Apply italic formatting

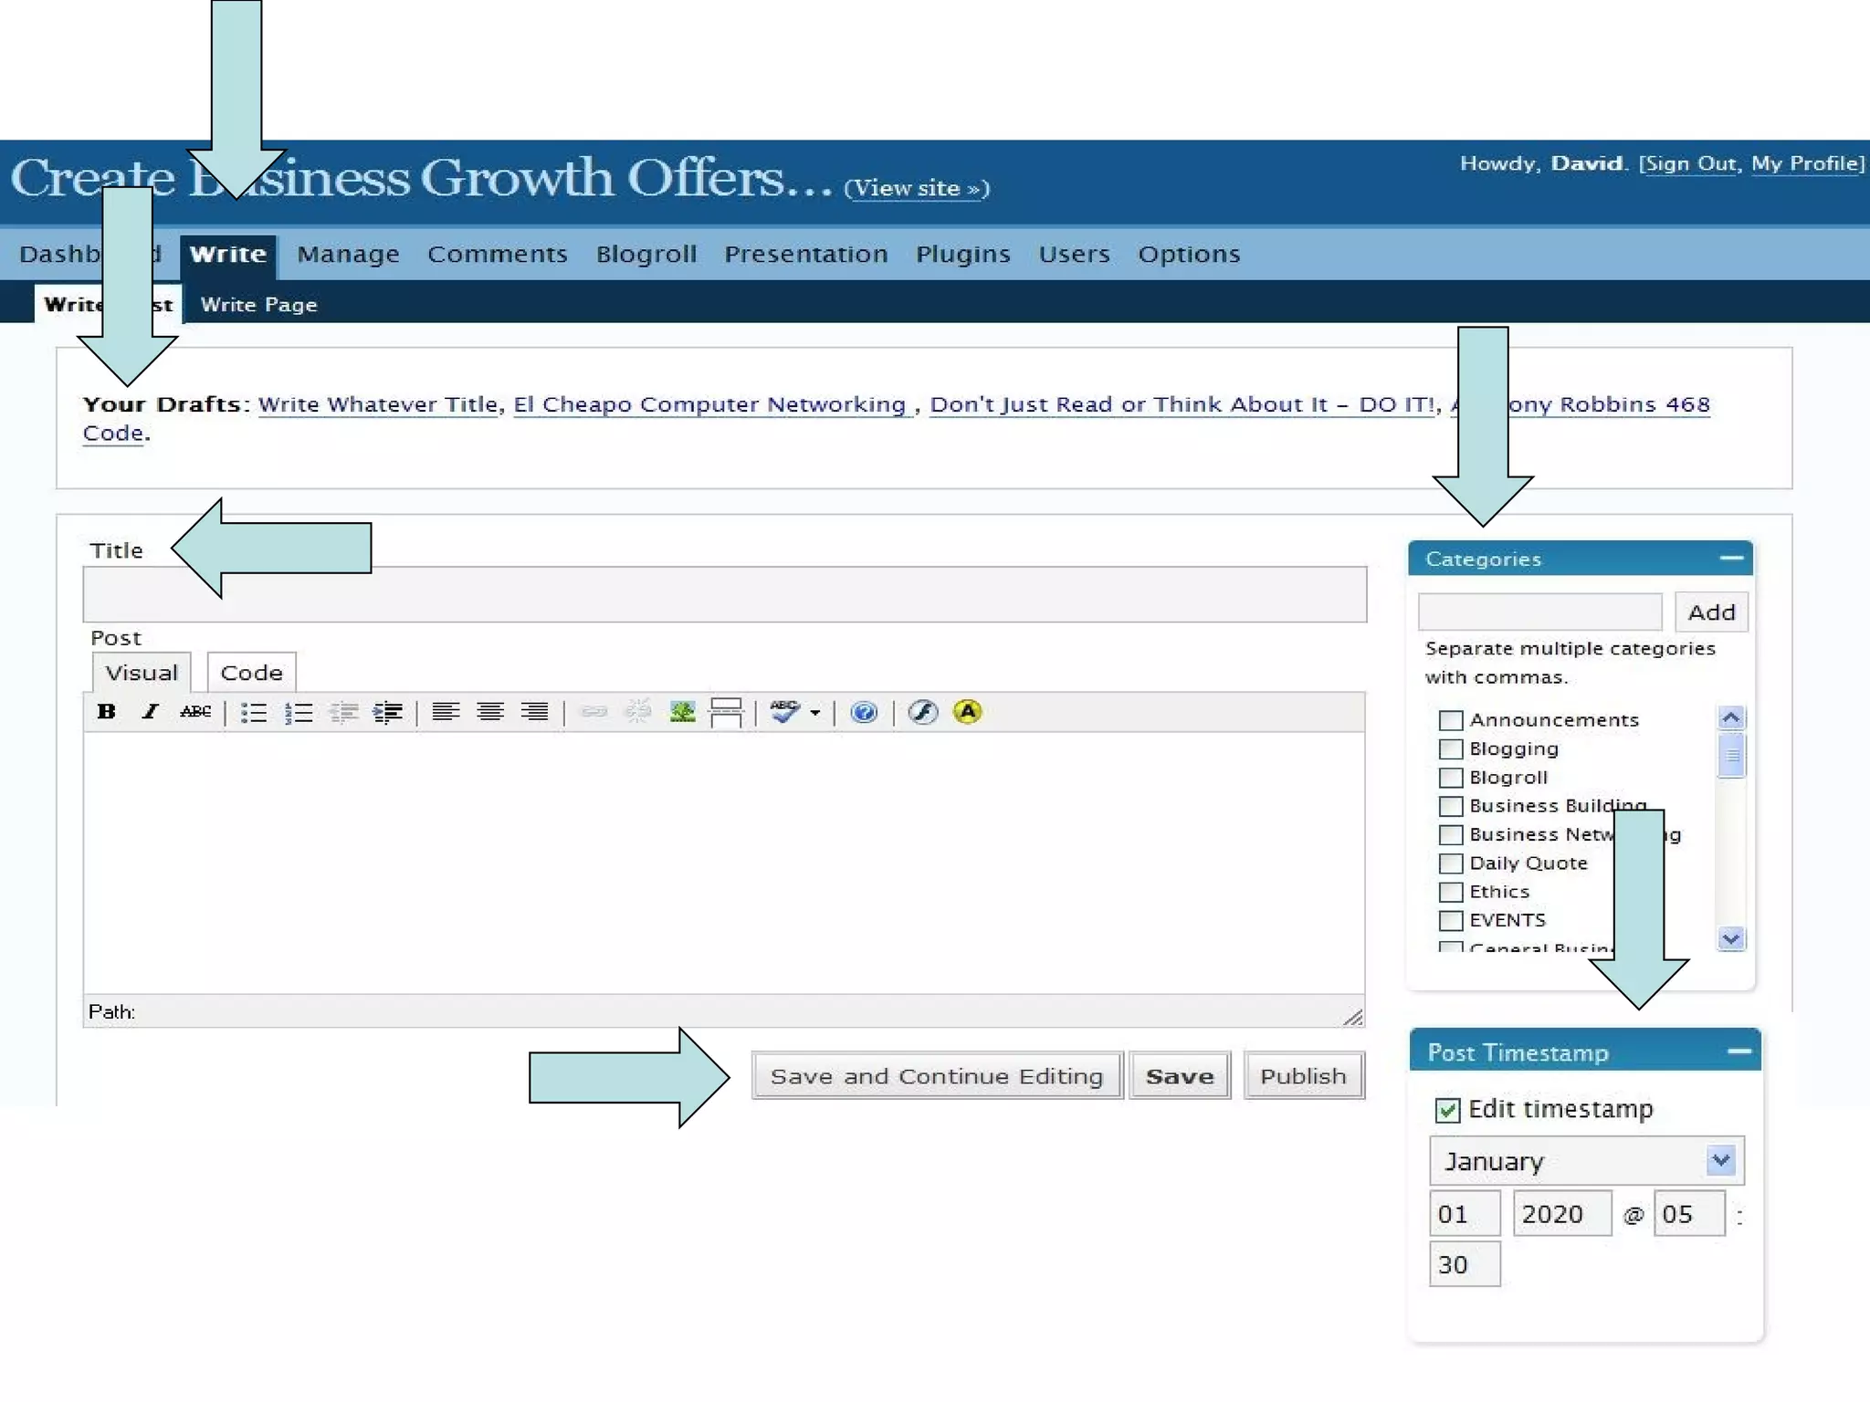point(151,712)
